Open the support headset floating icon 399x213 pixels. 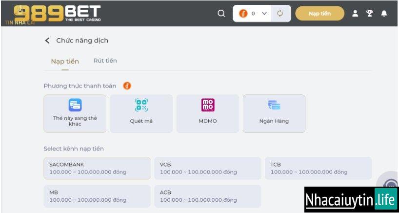click(x=392, y=185)
